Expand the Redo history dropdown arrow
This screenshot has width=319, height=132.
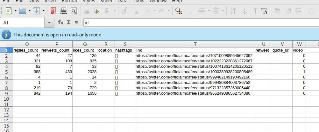tap(169, 11)
